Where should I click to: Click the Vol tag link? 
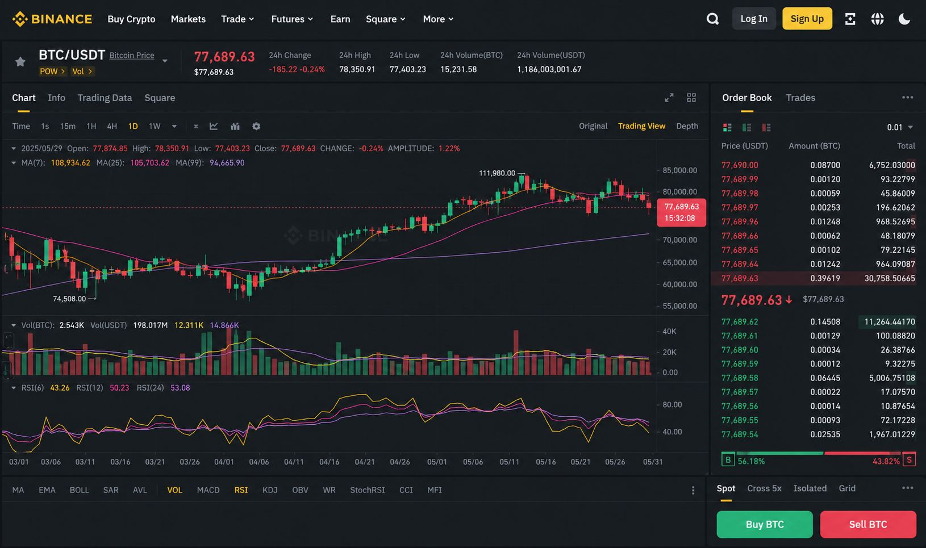[82, 71]
